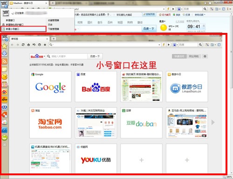
Task: Open 历史 from the avatar menu
Action: coord(50,25)
